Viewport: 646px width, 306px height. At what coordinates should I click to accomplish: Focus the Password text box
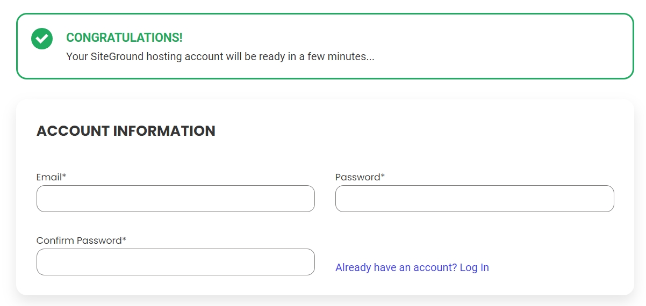[474, 199]
